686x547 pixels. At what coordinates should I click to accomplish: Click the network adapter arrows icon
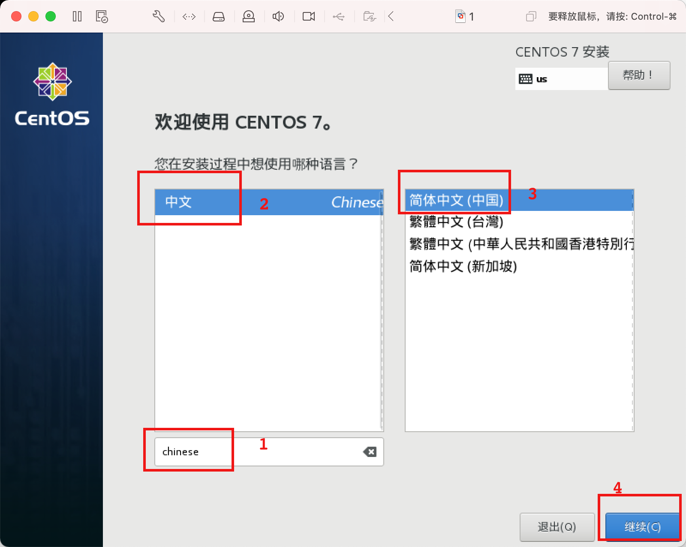point(189,17)
